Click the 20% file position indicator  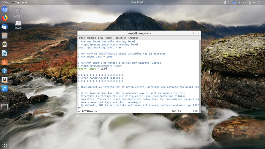(195, 111)
